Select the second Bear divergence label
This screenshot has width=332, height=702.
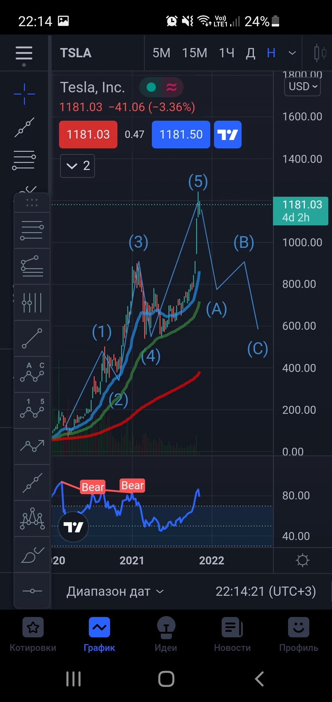pos(132,486)
